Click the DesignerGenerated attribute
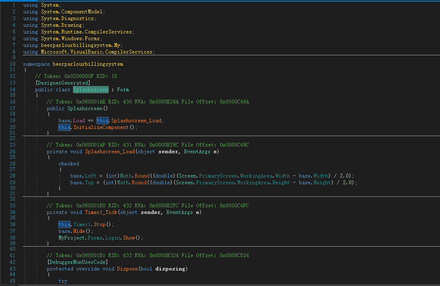The image size is (440, 286). click(63, 83)
